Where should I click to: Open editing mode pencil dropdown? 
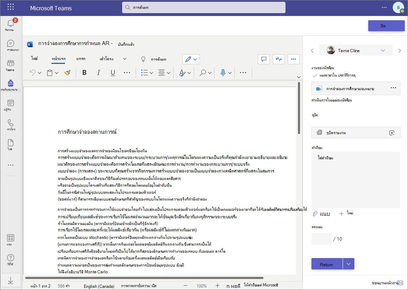point(191,59)
